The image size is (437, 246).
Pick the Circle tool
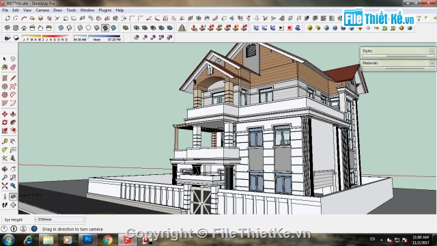click(5, 87)
